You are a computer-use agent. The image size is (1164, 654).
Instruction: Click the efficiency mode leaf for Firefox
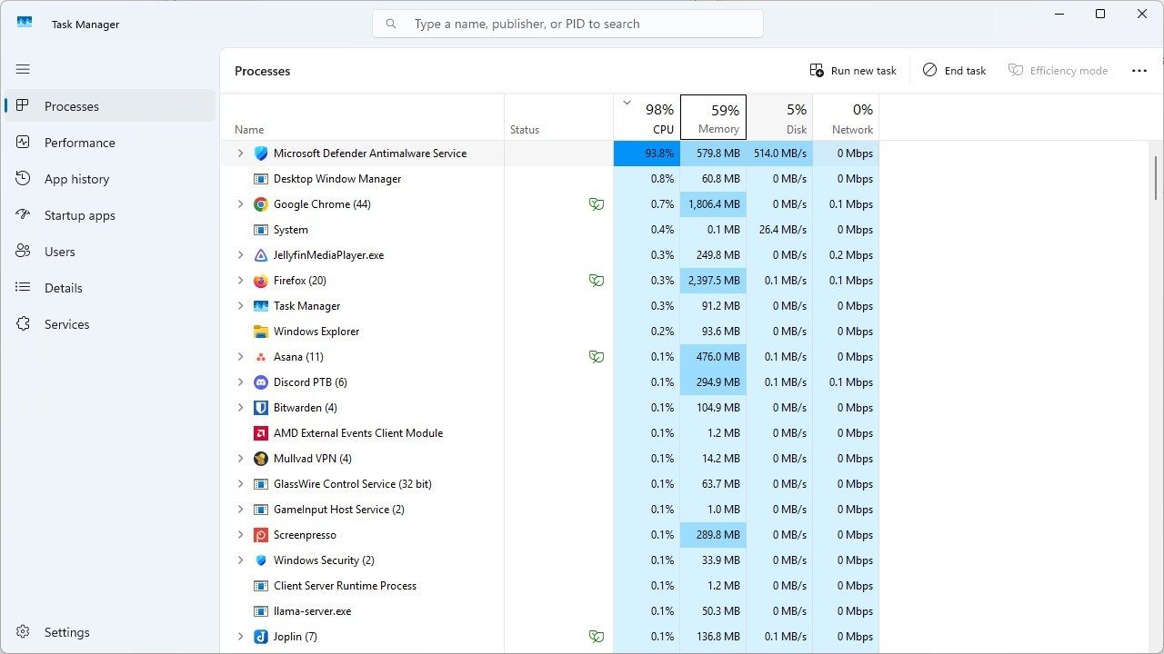pyautogui.click(x=597, y=281)
